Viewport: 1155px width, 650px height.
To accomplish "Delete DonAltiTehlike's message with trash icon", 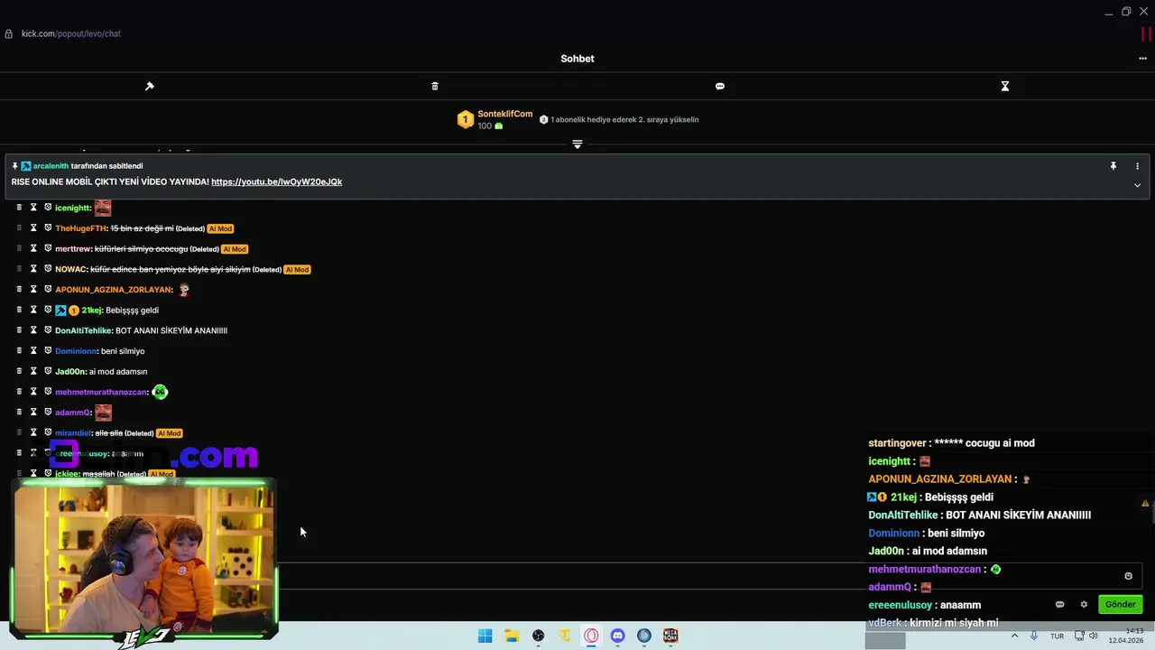I will tap(19, 330).
